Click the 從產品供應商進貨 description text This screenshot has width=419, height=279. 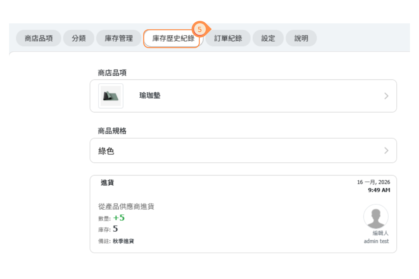pos(126,207)
